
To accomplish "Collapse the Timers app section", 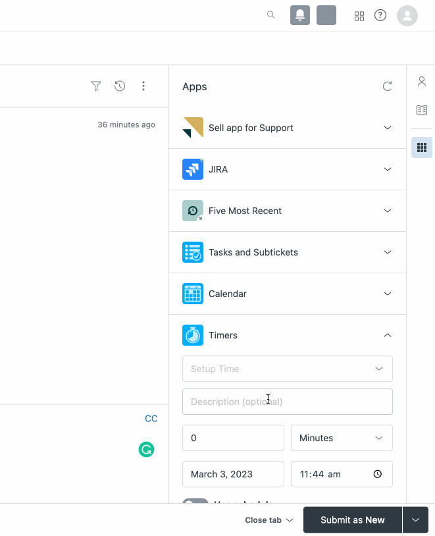I will point(387,335).
